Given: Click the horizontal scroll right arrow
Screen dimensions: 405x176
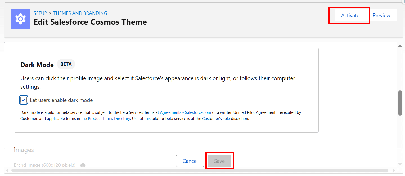Looking at the screenshot, I should pos(394,170).
